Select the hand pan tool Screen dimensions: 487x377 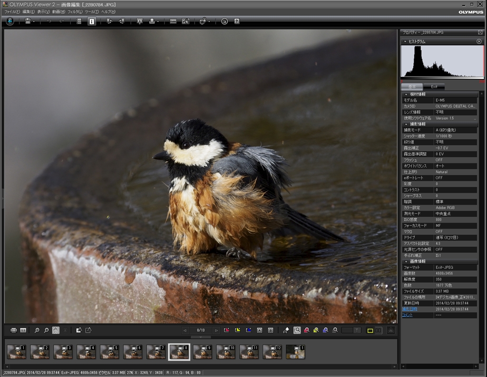click(56, 330)
